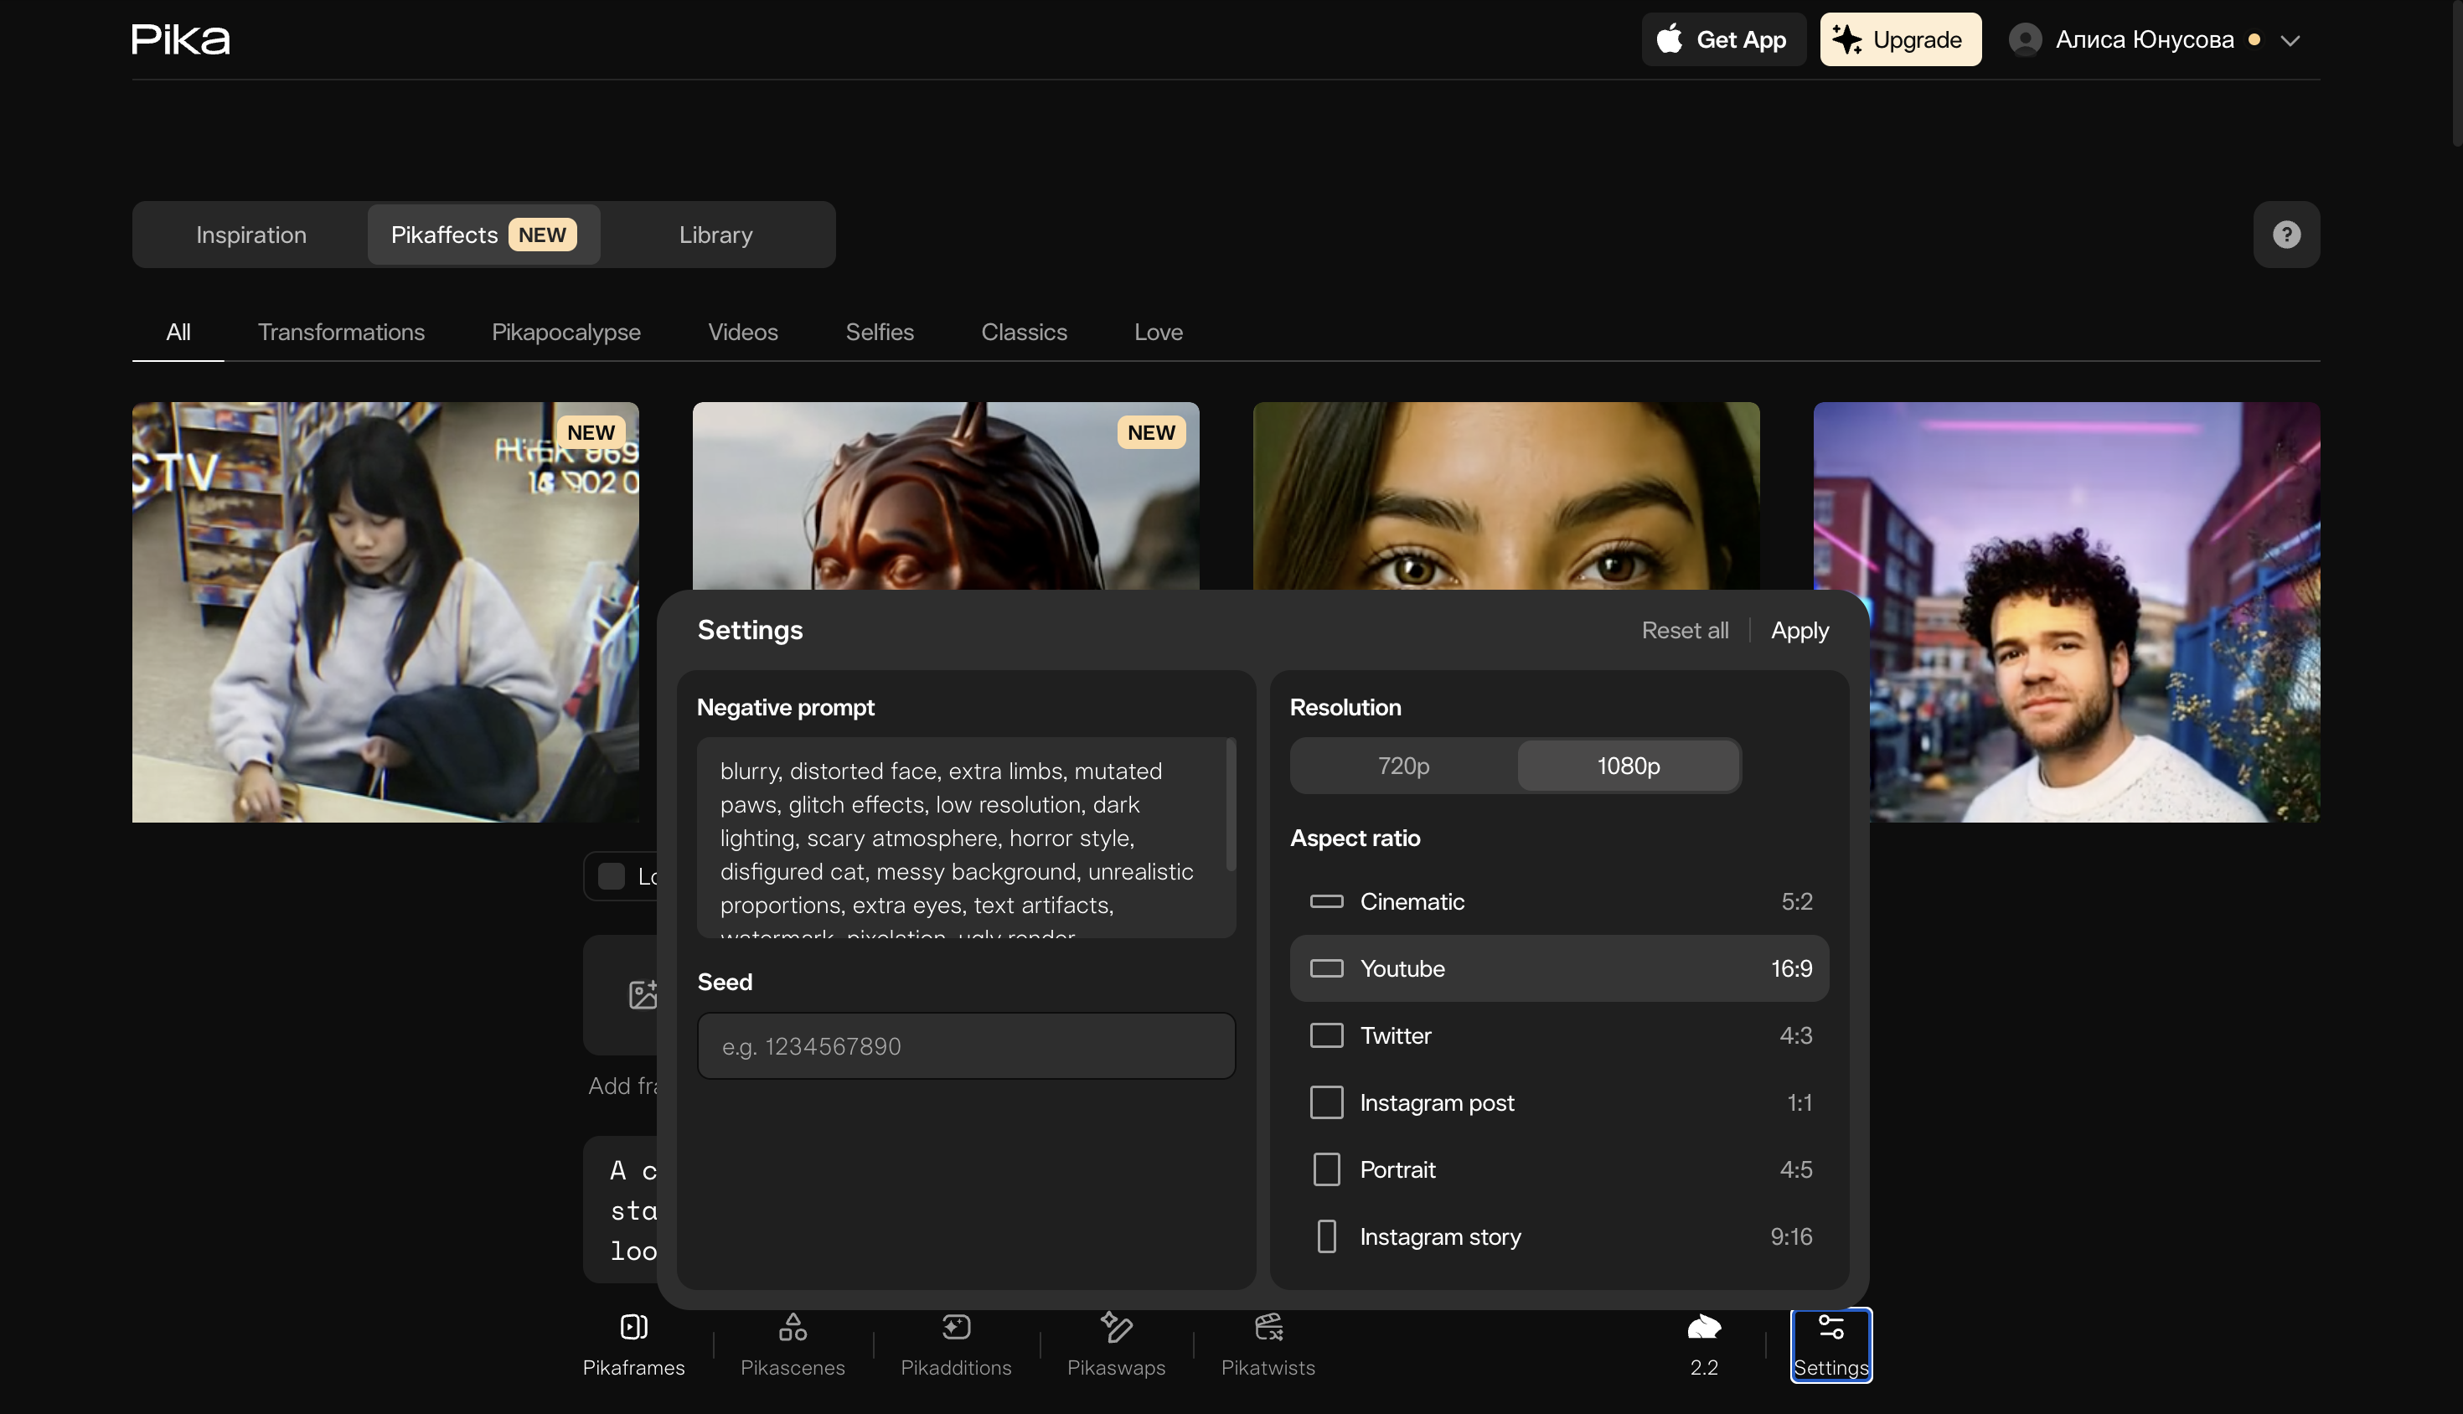The image size is (2463, 1414).
Task: Switch to the Inspiration tab
Action: click(251, 234)
